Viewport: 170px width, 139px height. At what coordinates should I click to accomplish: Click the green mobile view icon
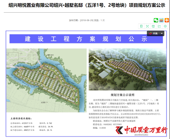click(x=141, y=26)
